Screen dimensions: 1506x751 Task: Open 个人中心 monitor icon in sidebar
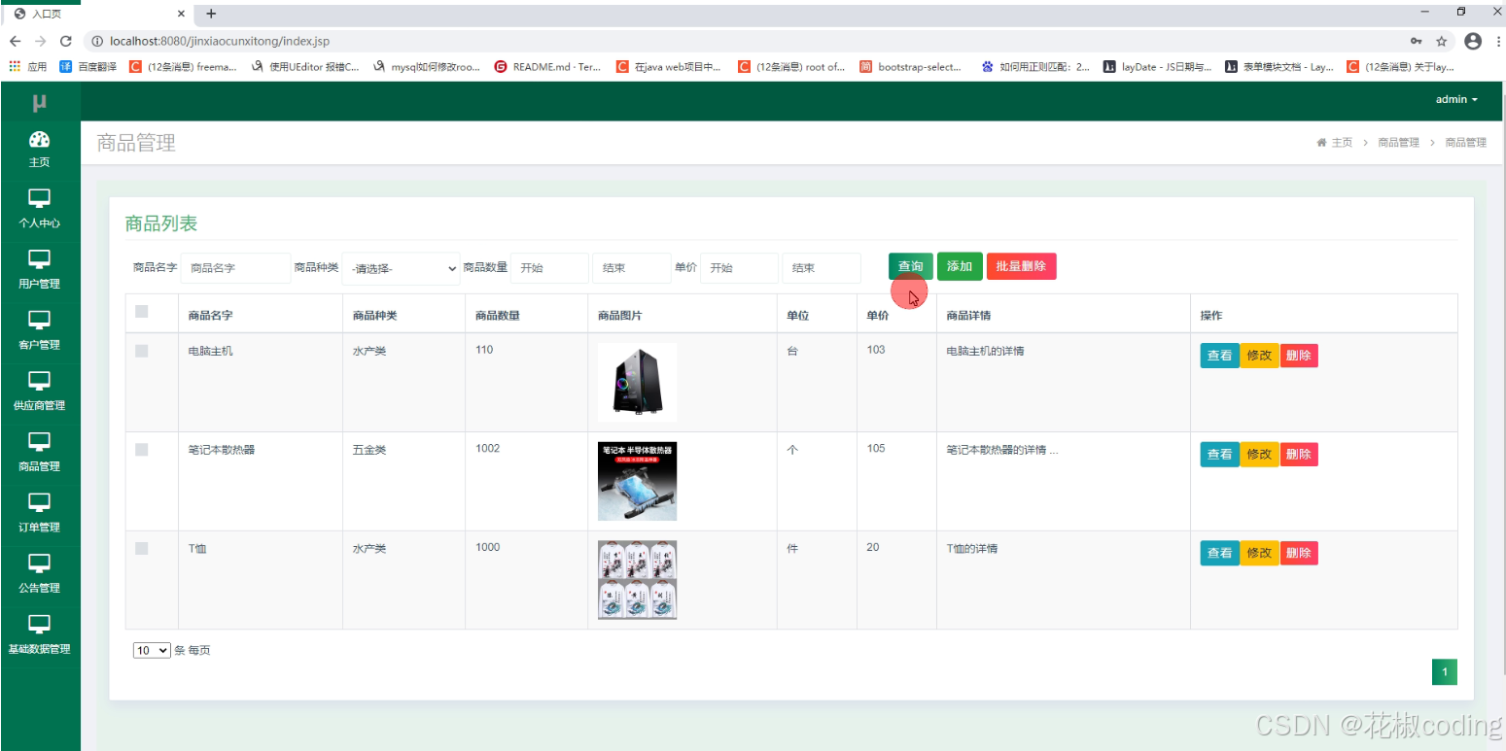(x=40, y=199)
